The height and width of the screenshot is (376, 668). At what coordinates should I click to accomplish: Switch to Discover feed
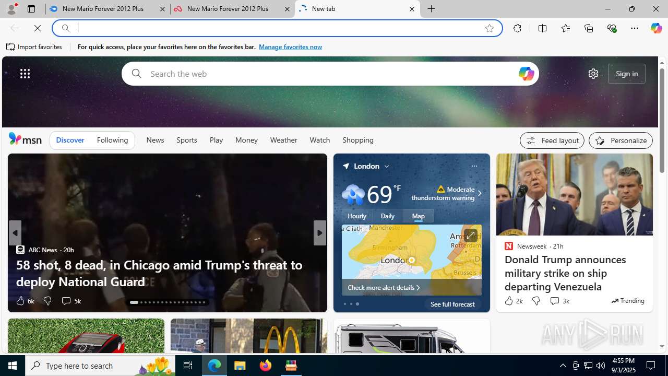[70, 140]
